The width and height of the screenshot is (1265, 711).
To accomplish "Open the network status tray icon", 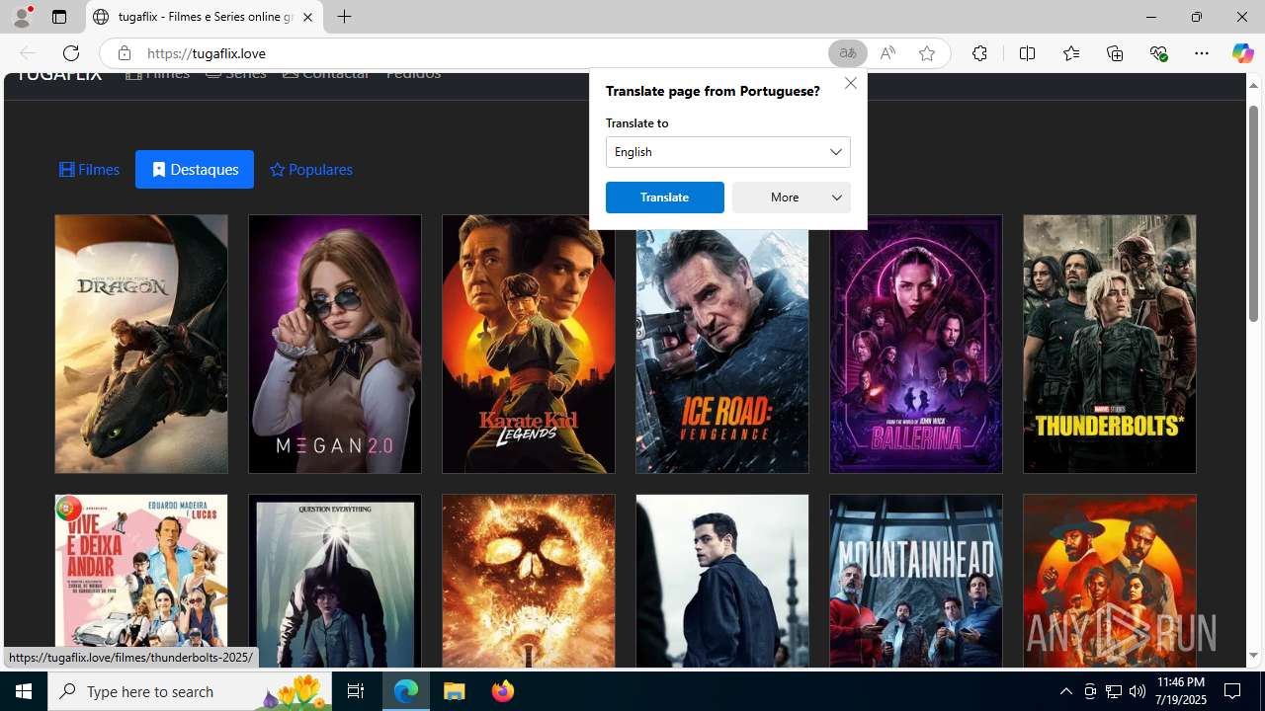I will pos(1114,691).
